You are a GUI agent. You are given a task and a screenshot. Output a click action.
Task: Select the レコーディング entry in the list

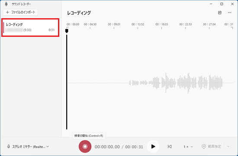[x=30, y=28]
